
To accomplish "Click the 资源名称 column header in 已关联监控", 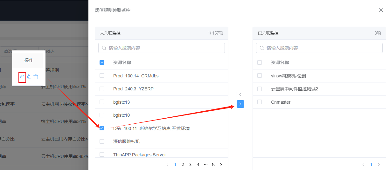I will coord(280,62).
